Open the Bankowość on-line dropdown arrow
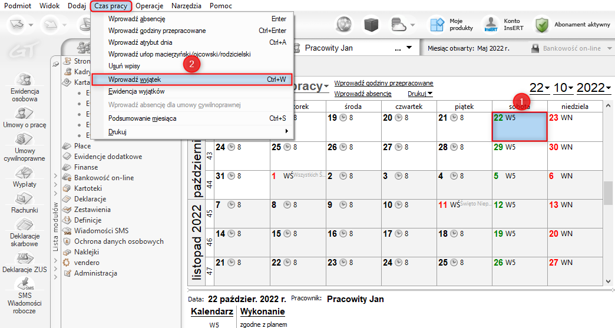 pyautogui.click(x=610, y=48)
